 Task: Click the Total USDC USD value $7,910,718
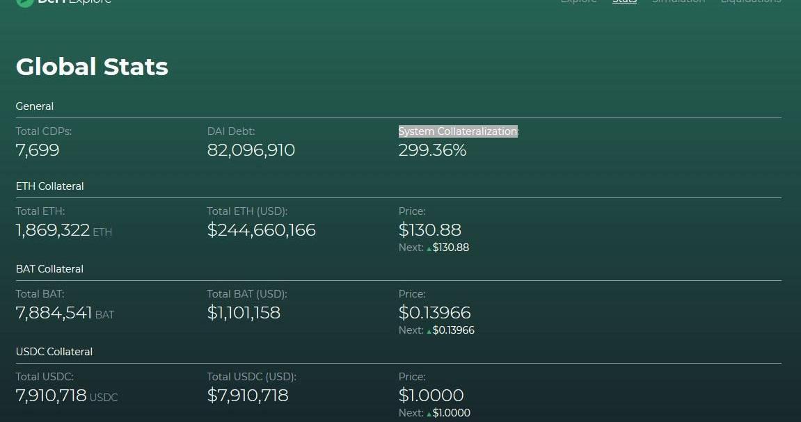[x=247, y=396]
